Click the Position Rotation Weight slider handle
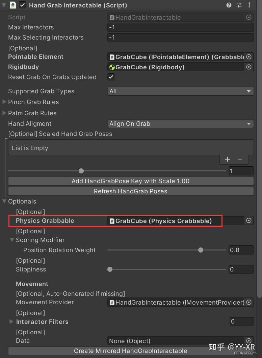 point(201,250)
